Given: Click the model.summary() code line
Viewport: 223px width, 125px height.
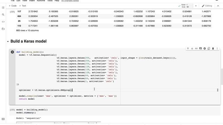Looking at the screenshot, I should [26, 112].
